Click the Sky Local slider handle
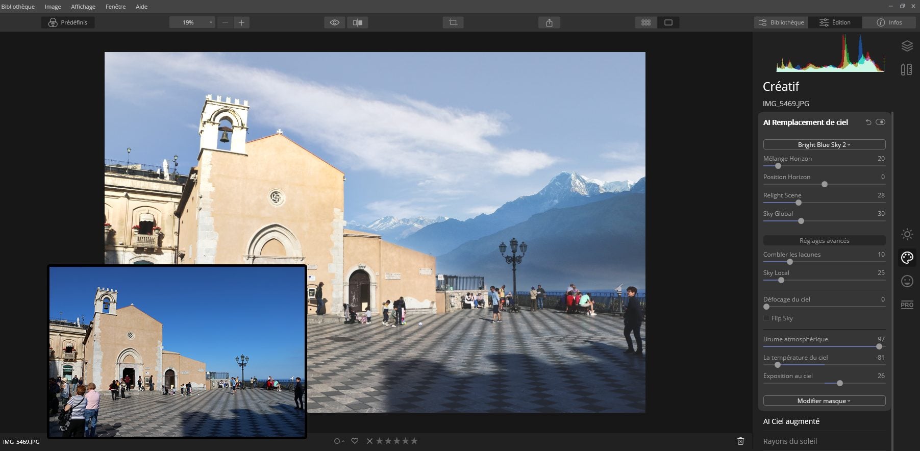Viewport: 920px width, 451px height. [x=781, y=280]
